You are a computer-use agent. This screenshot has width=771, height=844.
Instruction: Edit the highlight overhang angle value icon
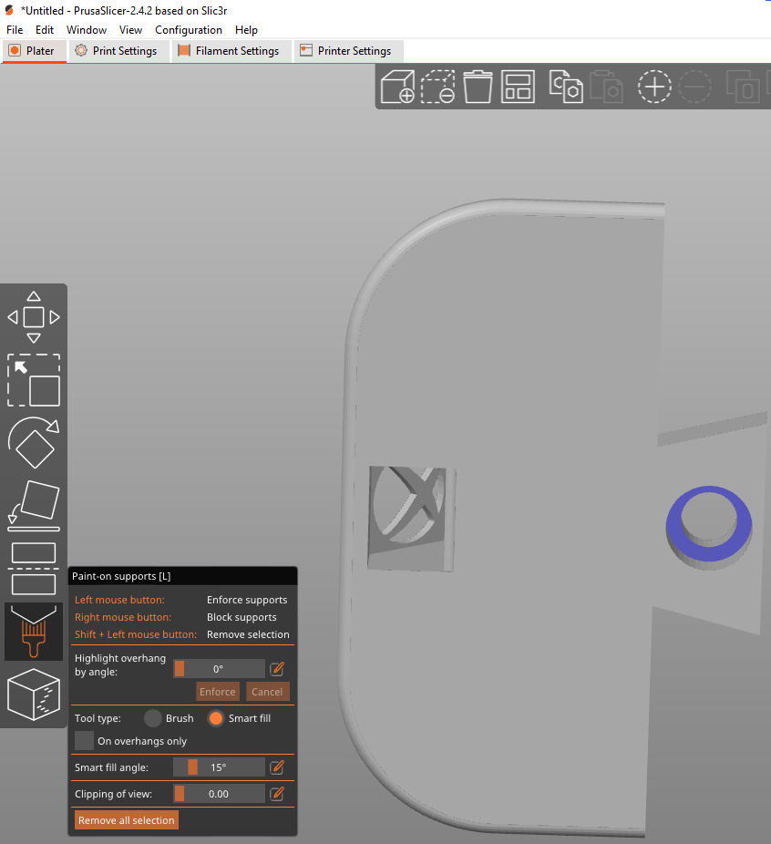(276, 668)
